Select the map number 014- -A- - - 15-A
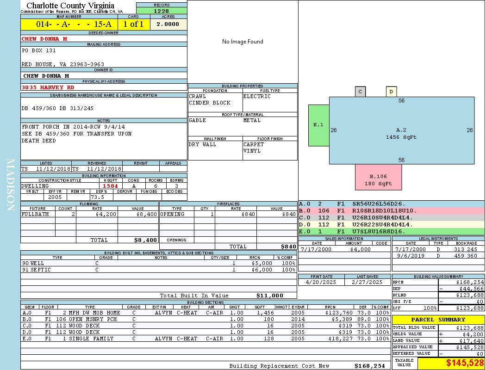Image resolution: width=486 pixels, height=370 pixels. click(74, 24)
